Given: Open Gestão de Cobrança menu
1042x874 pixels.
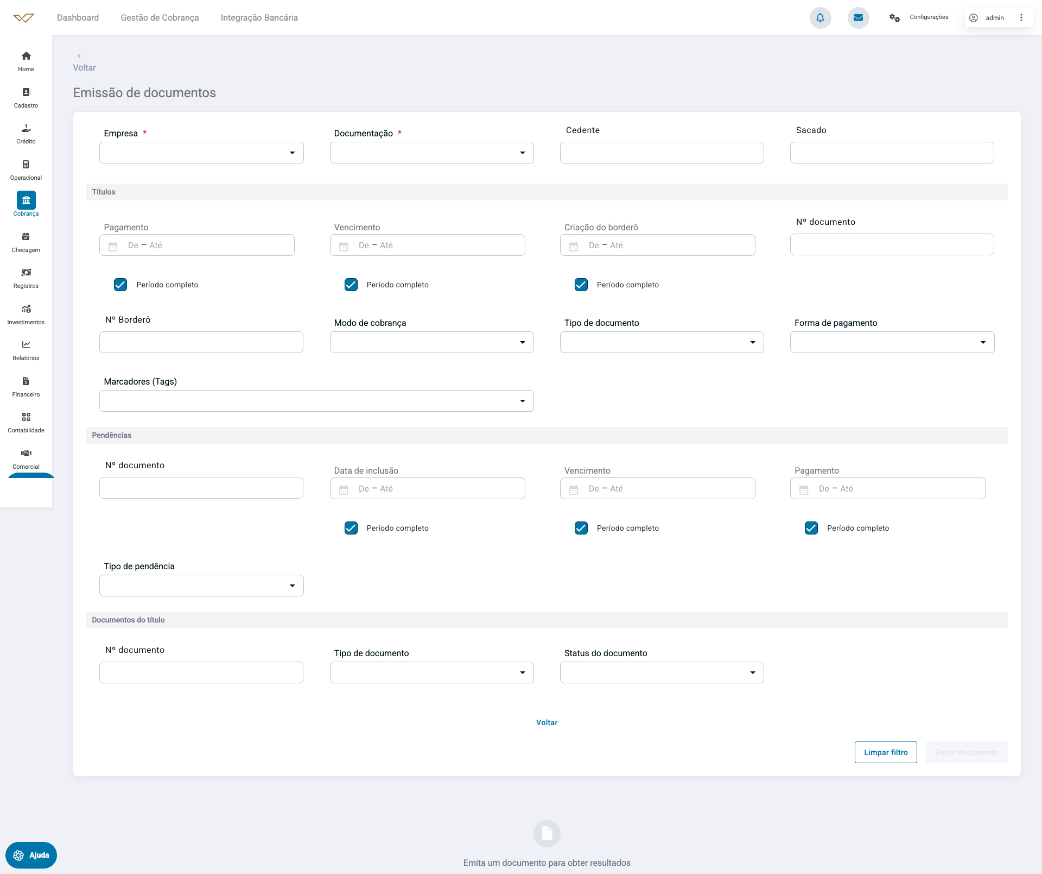Looking at the screenshot, I should click(x=160, y=17).
